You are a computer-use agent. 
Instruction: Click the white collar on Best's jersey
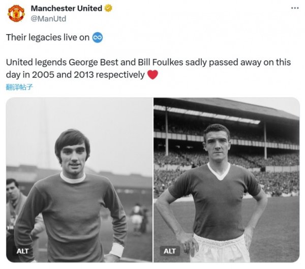(x=73, y=178)
